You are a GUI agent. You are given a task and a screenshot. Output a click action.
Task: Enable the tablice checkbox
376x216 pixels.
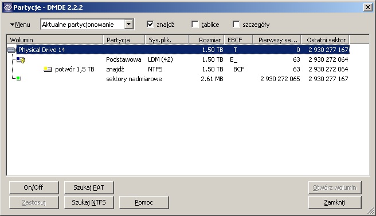(195, 25)
